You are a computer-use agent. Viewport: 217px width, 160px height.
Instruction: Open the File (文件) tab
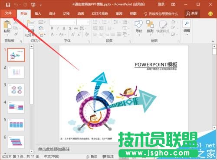click(8, 13)
